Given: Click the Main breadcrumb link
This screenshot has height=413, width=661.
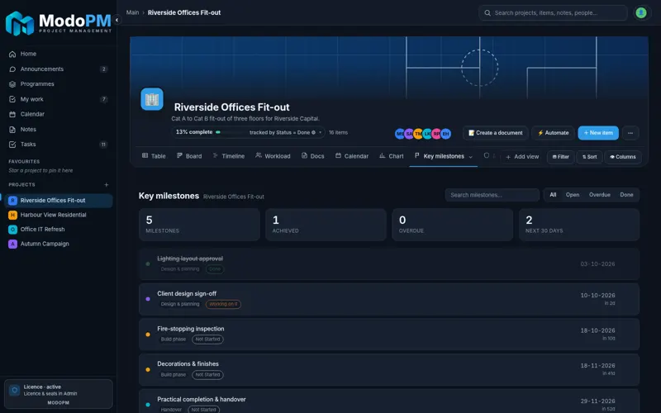Looking at the screenshot, I should tap(132, 12).
